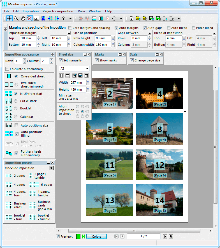Viewport: 220px width, 248px height.
Task: Click the green H indicator icon
Action: click(84, 236)
